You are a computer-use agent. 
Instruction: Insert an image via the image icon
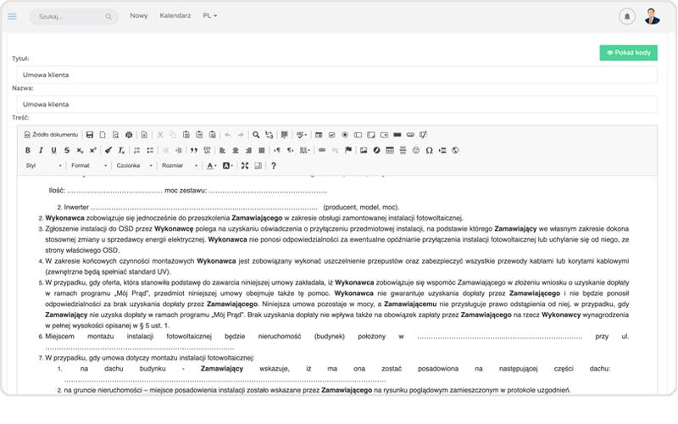coord(364,150)
